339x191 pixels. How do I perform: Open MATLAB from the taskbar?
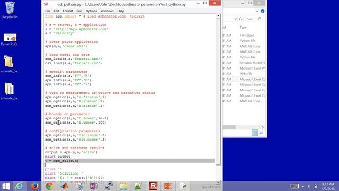64,186
